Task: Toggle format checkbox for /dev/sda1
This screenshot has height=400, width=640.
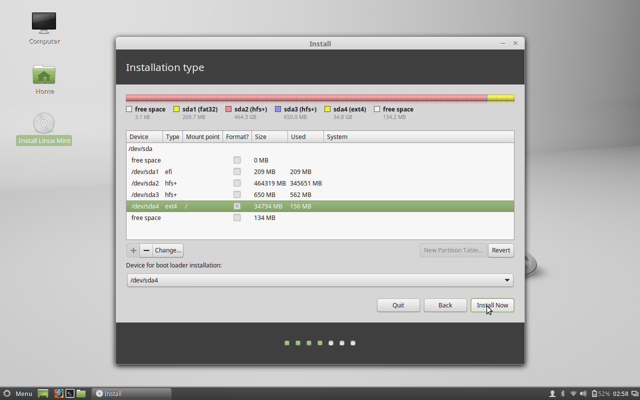Action: (237, 171)
